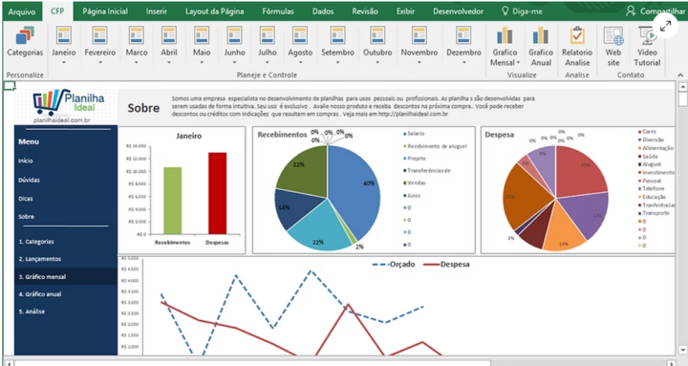Click the Despesa legend in line chart

coord(446,265)
